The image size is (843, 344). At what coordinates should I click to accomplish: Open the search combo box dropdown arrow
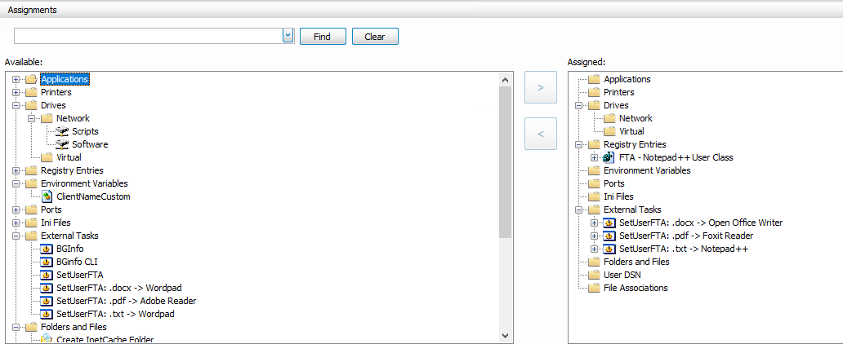[x=288, y=36]
